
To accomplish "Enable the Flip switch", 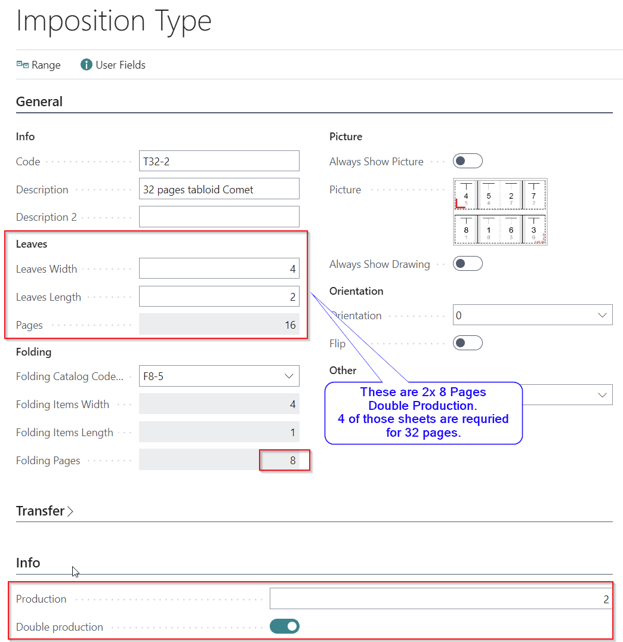I will coord(467,343).
